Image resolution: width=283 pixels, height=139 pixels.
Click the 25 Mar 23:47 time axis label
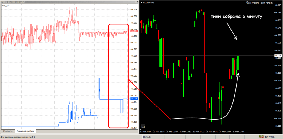pyautogui.click(x=238, y=132)
